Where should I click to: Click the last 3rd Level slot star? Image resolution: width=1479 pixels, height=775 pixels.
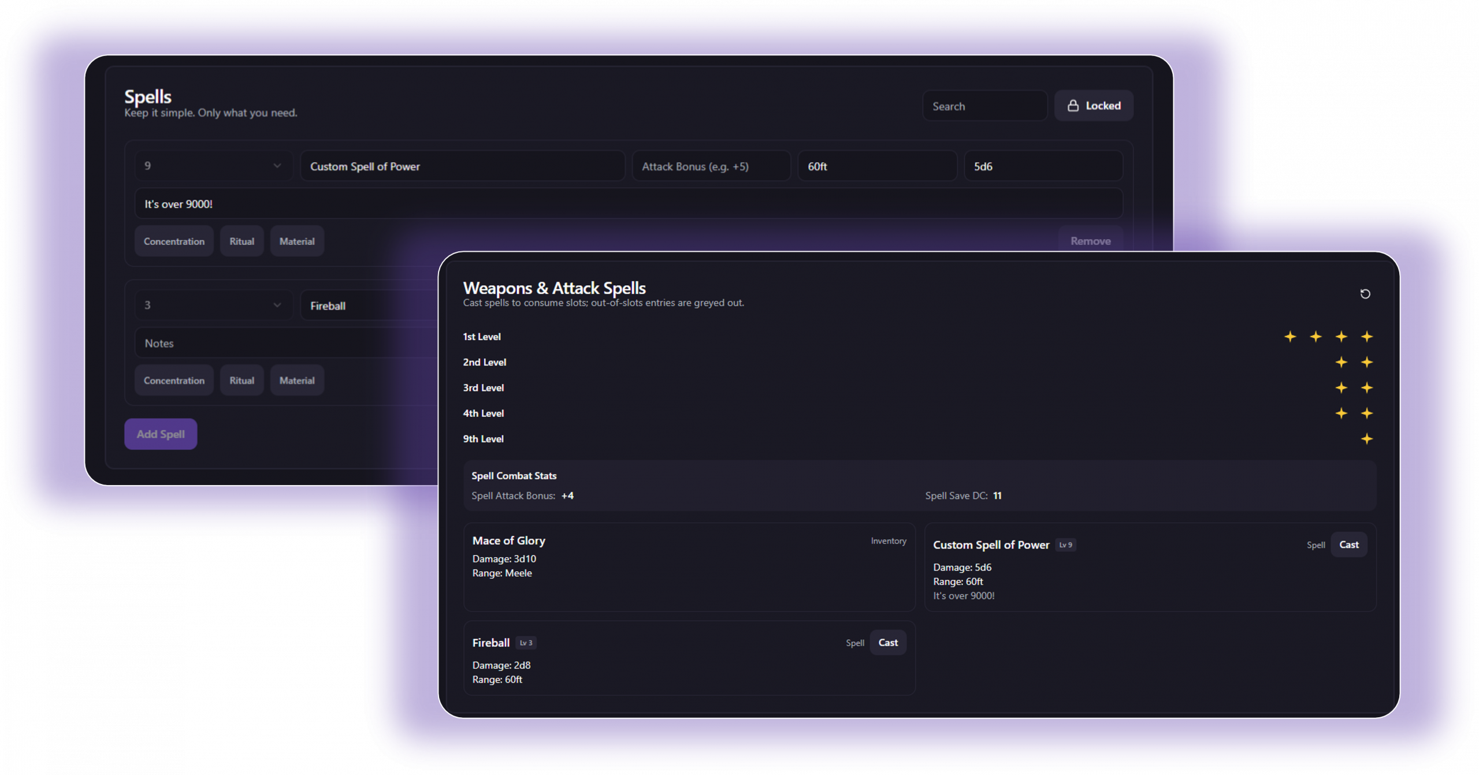pos(1366,387)
